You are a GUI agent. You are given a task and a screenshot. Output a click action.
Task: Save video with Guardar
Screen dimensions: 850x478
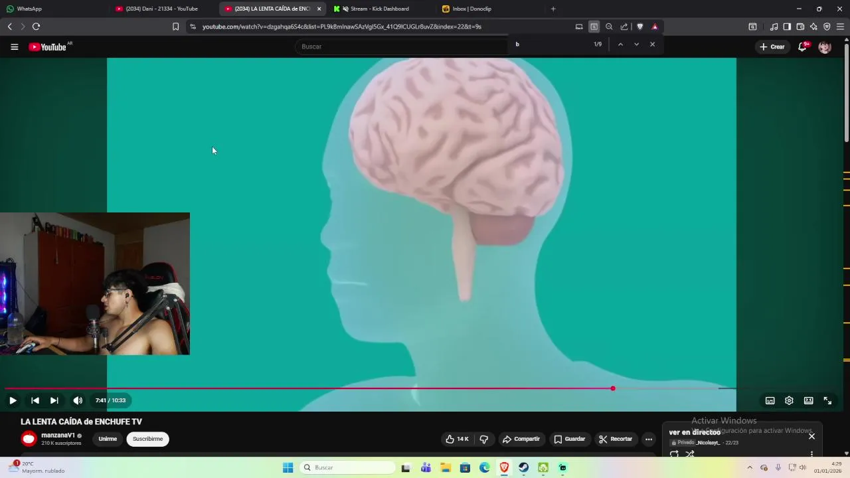570,439
